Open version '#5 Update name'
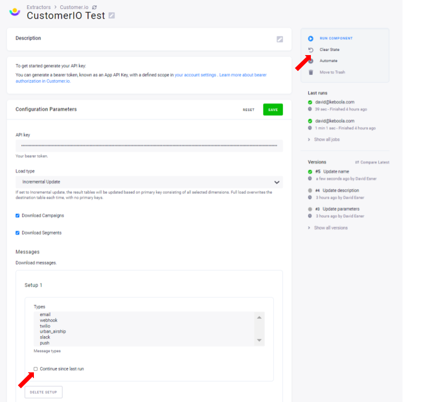 [332, 172]
